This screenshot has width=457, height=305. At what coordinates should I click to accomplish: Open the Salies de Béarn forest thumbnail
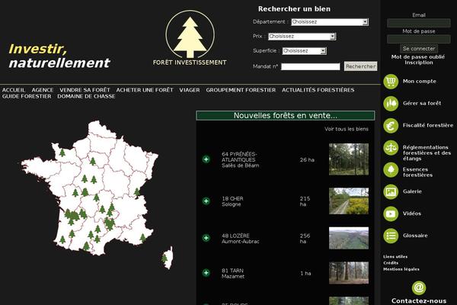(x=349, y=159)
